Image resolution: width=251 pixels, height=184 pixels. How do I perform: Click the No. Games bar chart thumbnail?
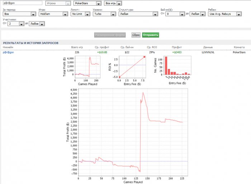pos(172,70)
